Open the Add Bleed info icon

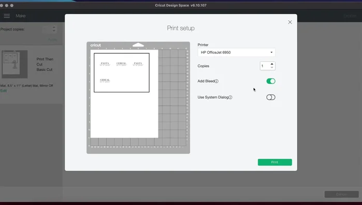tap(216, 81)
